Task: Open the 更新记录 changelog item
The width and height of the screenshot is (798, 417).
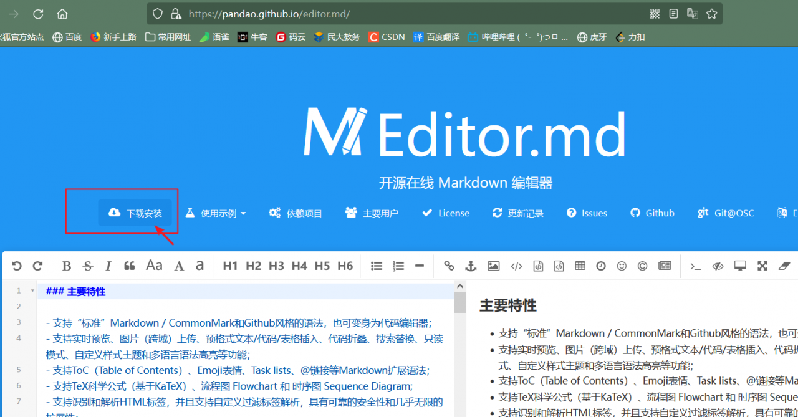Action: 517,213
